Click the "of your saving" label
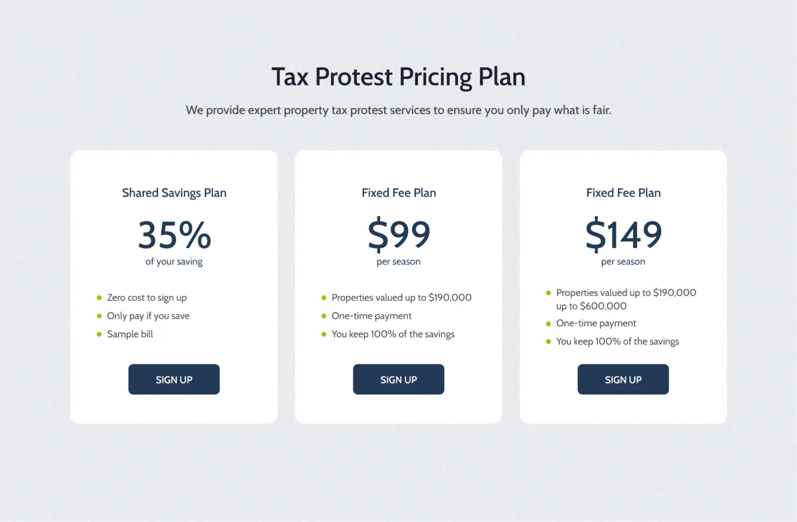This screenshot has height=522, width=797. pyautogui.click(x=174, y=262)
